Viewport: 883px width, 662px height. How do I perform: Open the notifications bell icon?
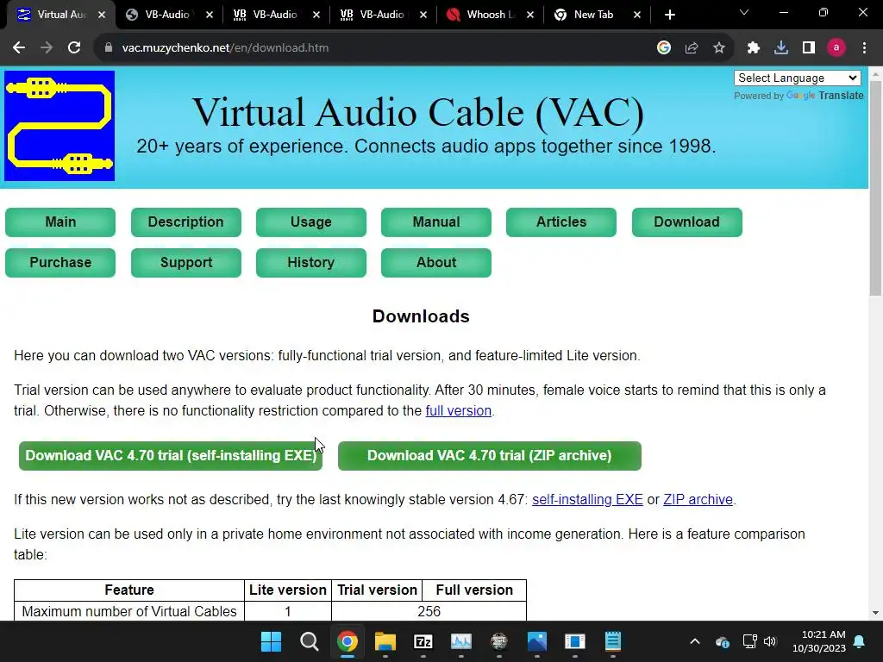[860, 641]
